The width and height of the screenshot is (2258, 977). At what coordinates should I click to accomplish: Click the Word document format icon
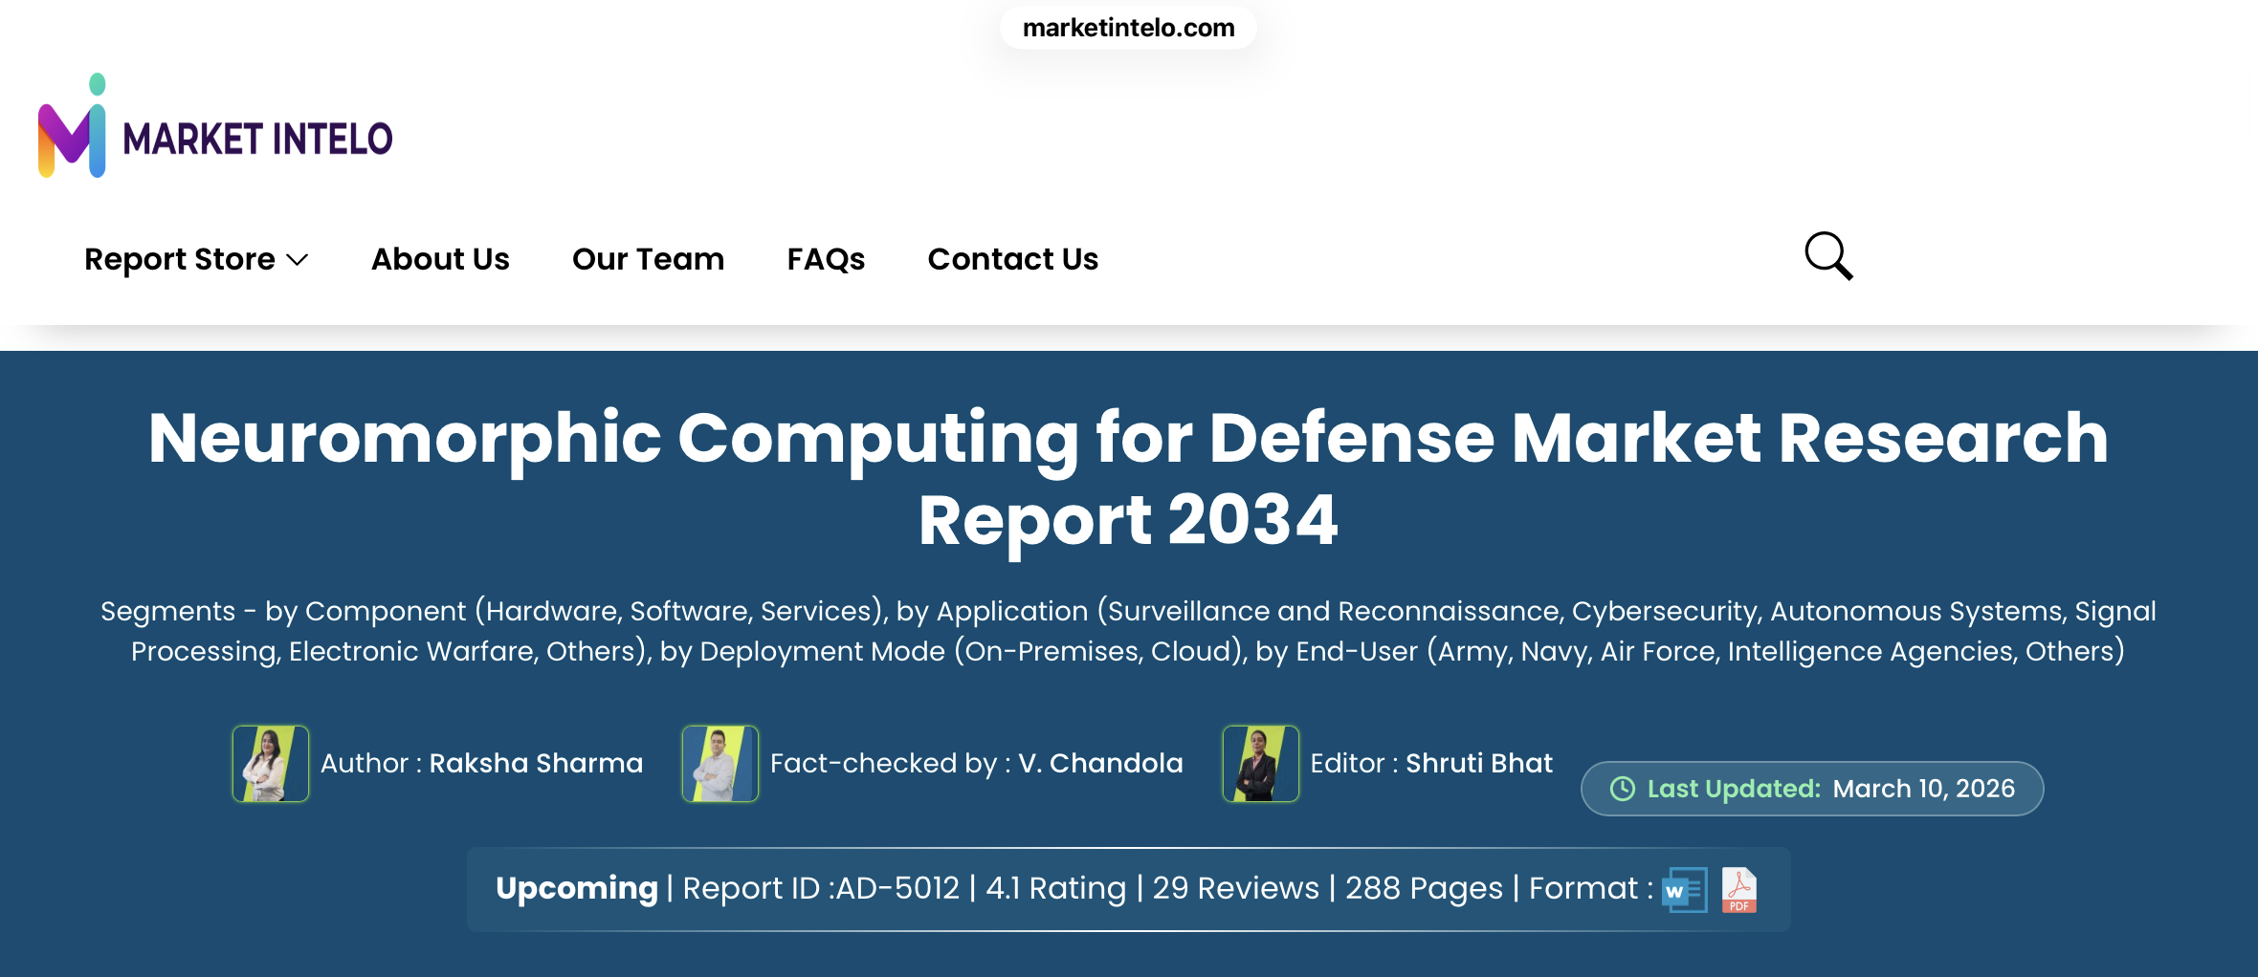point(1684,890)
